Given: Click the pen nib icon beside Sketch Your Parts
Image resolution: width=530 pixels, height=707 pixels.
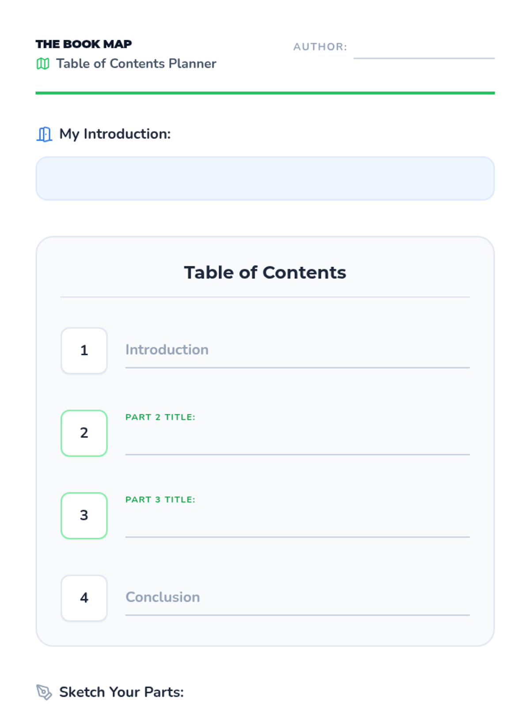Looking at the screenshot, I should 44,692.
